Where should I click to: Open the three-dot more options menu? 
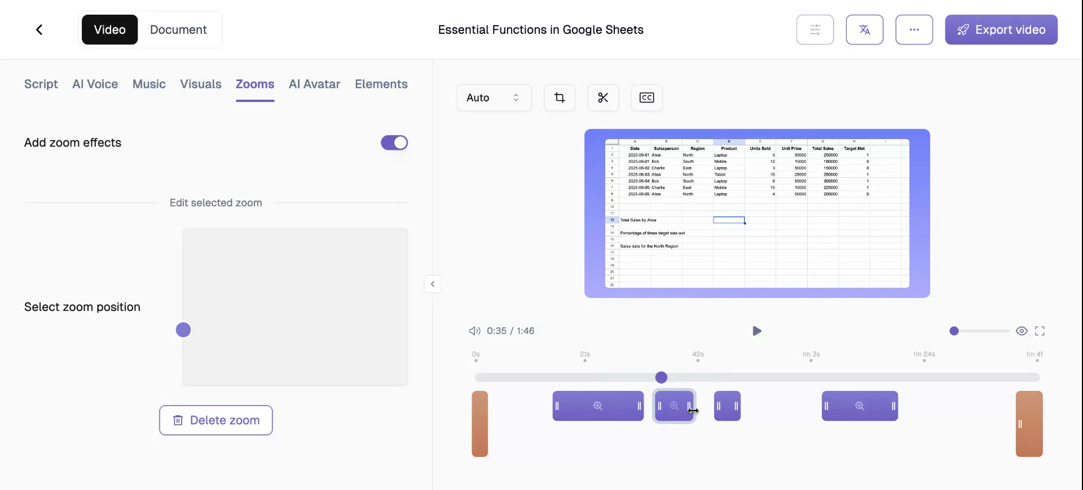click(914, 29)
